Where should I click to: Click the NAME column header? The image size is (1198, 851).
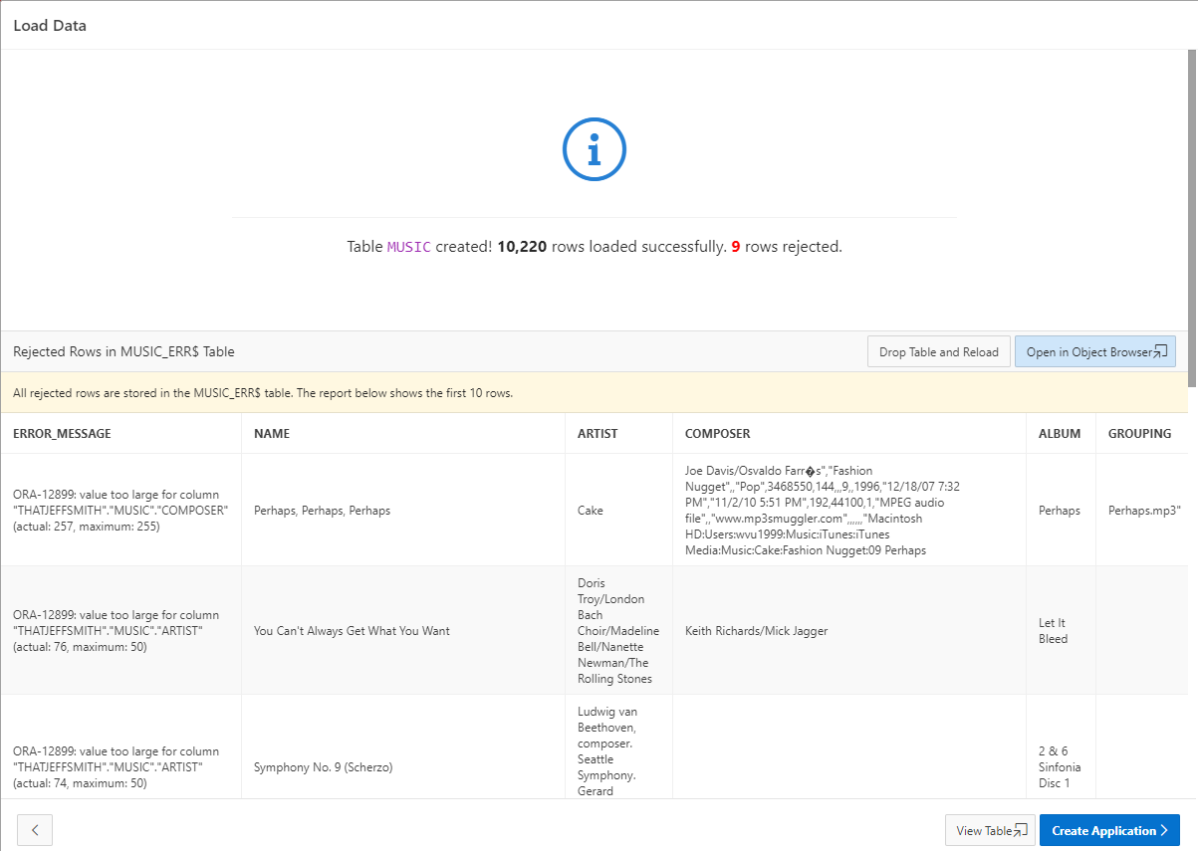[x=272, y=434]
